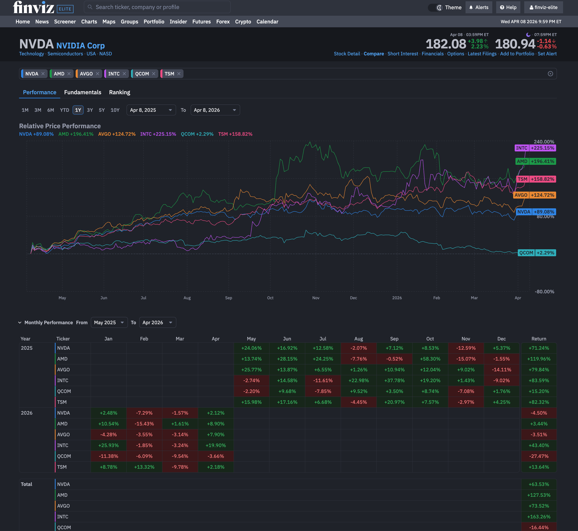Remove AMD from comparison list

point(69,74)
